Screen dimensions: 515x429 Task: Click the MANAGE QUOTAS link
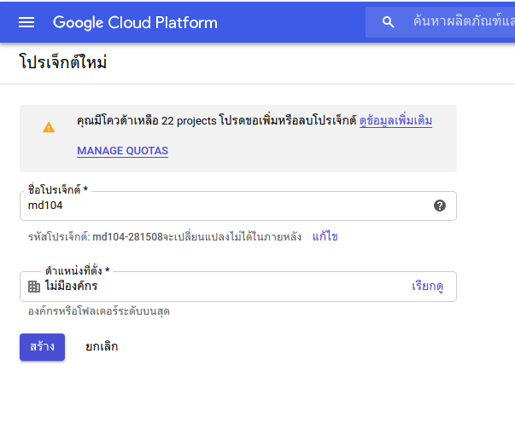[122, 151]
